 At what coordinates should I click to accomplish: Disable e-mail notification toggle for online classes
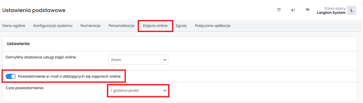tap(11, 76)
